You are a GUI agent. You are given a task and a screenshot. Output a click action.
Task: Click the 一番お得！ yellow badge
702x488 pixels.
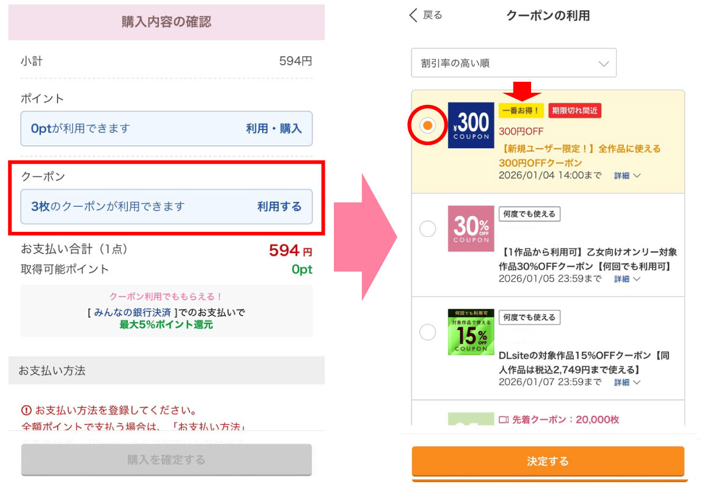coord(521,110)
